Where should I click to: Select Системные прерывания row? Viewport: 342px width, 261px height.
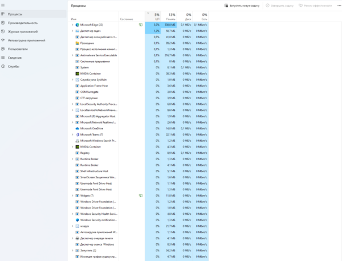[x=139, y=62]
